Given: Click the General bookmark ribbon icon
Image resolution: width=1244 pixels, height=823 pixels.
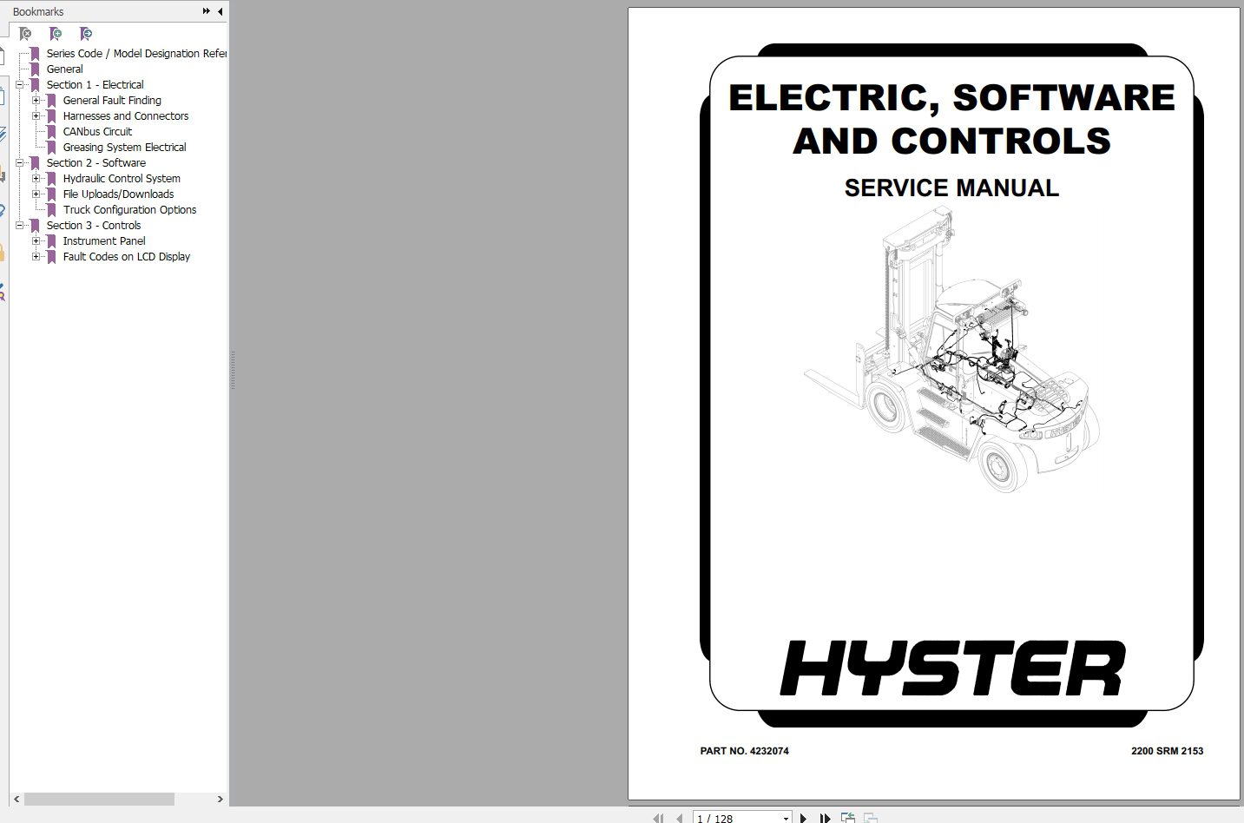Looking at the screenshot, I should tap(35, 69).
